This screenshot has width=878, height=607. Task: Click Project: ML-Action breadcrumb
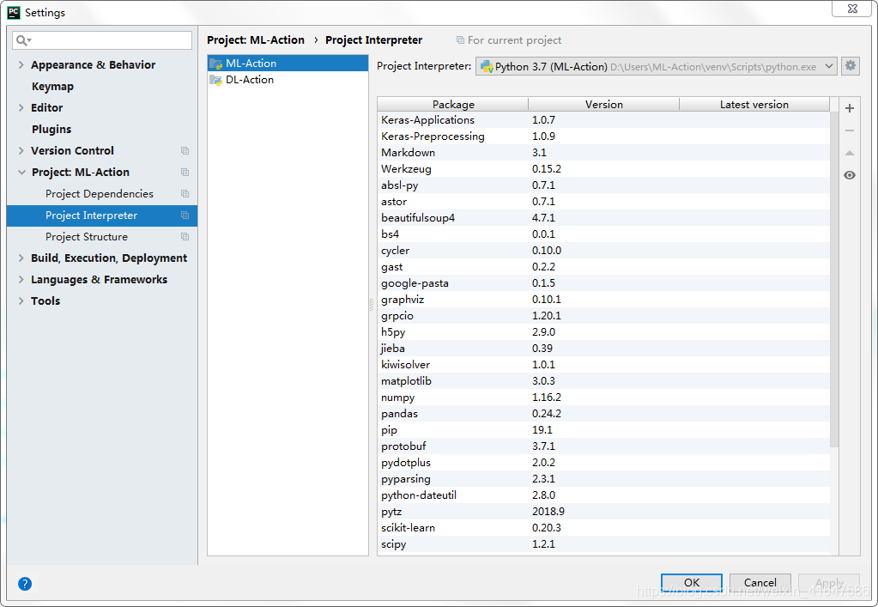256,40
